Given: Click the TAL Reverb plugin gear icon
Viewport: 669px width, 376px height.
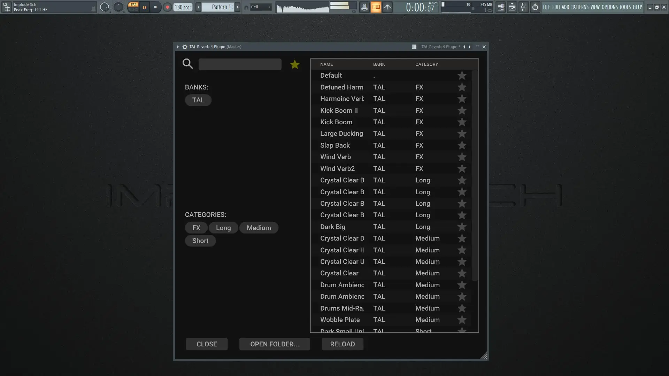Looking at the screenshot, I should [x=185, y=47].
